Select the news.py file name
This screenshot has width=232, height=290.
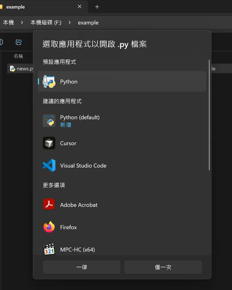(25, 69)
